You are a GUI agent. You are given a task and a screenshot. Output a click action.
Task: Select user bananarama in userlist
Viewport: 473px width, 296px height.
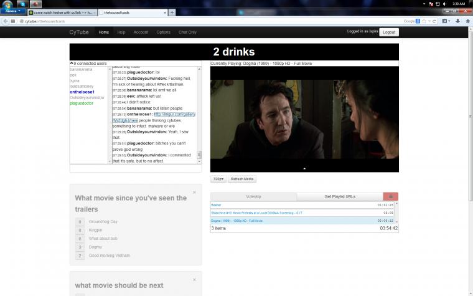pyautogui.click(x=81, y=69)
